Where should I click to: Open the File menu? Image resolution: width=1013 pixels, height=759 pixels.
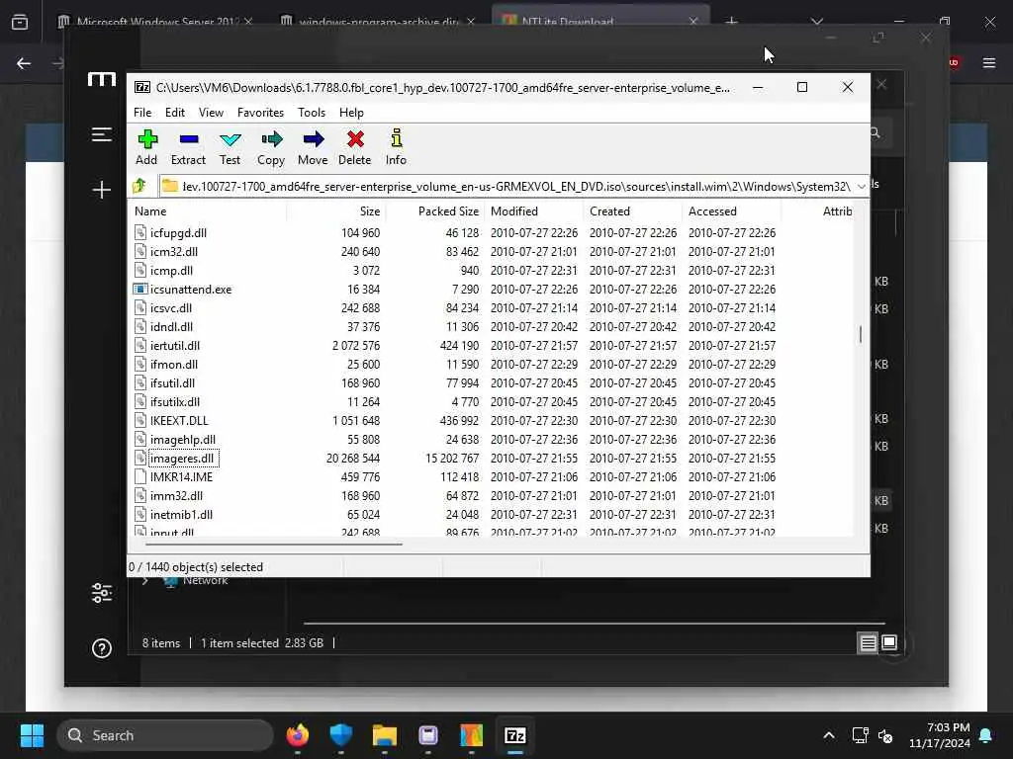click(142, 113)
